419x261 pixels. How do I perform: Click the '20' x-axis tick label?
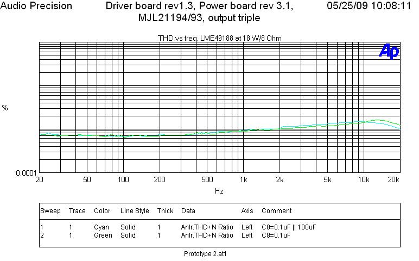click(39, 179)
